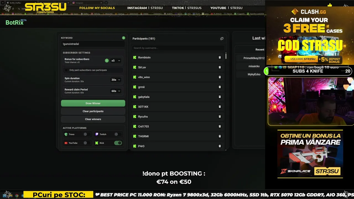Click the green keyword info icon
Viewport: 354px width, 199px height.
pyautogui.click(x=124, y=38)
